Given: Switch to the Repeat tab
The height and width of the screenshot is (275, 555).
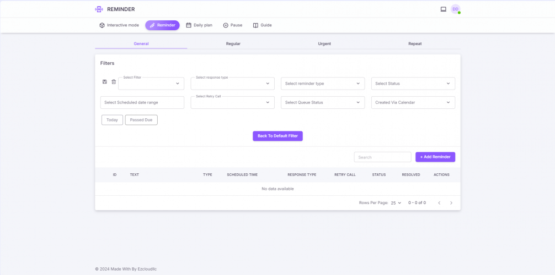Looking at the screenshot, I should point(415,44).
